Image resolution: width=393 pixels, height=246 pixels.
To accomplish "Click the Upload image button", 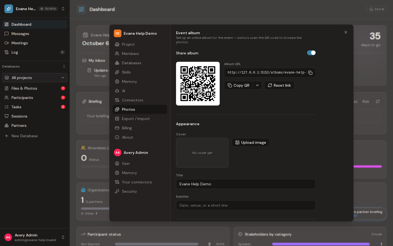I will pos(251,142).
